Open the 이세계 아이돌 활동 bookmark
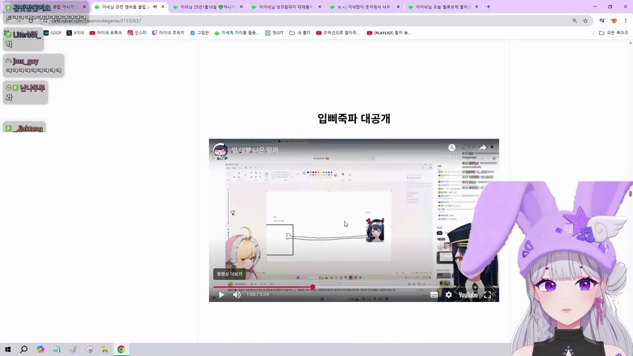 click(237, 33)
